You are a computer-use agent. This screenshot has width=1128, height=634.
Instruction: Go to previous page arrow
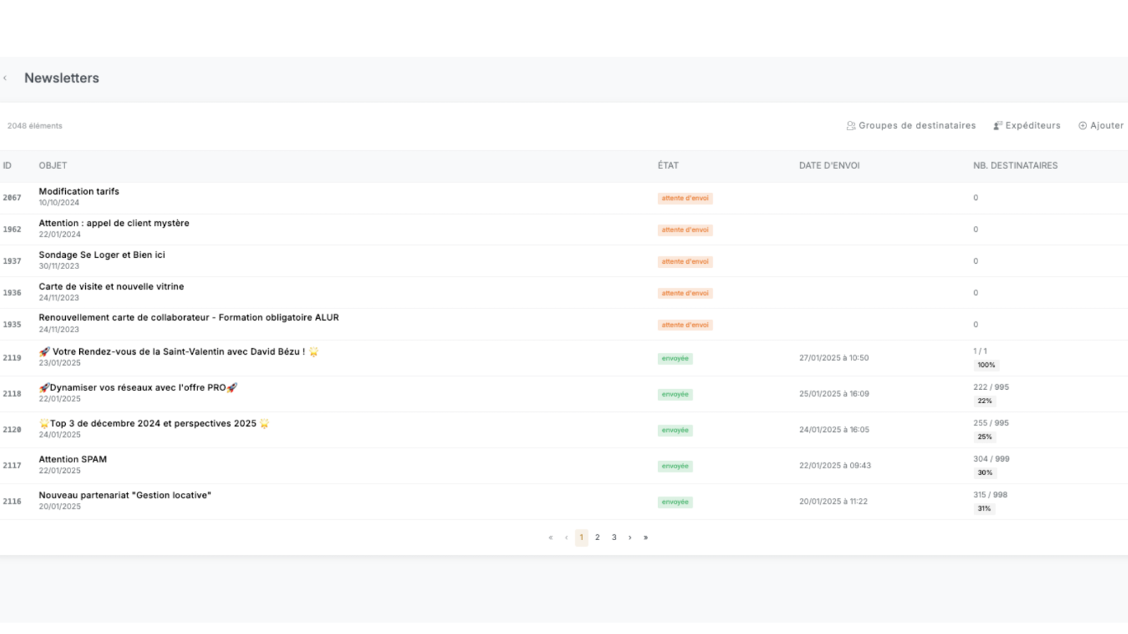pyautogui.click(x=566, y=537)
